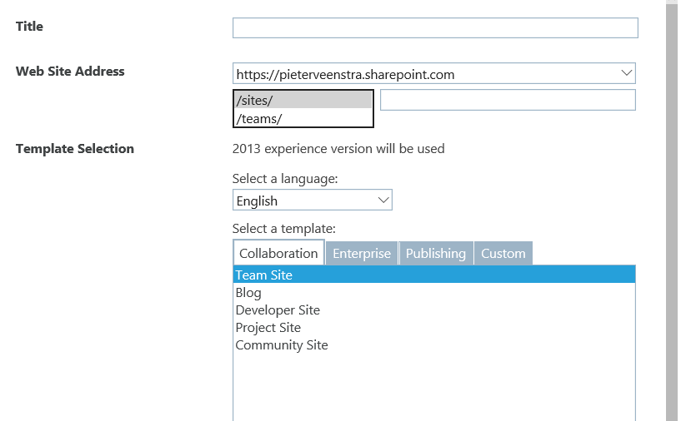Open the English language dropdown

(x=312, y=200)
